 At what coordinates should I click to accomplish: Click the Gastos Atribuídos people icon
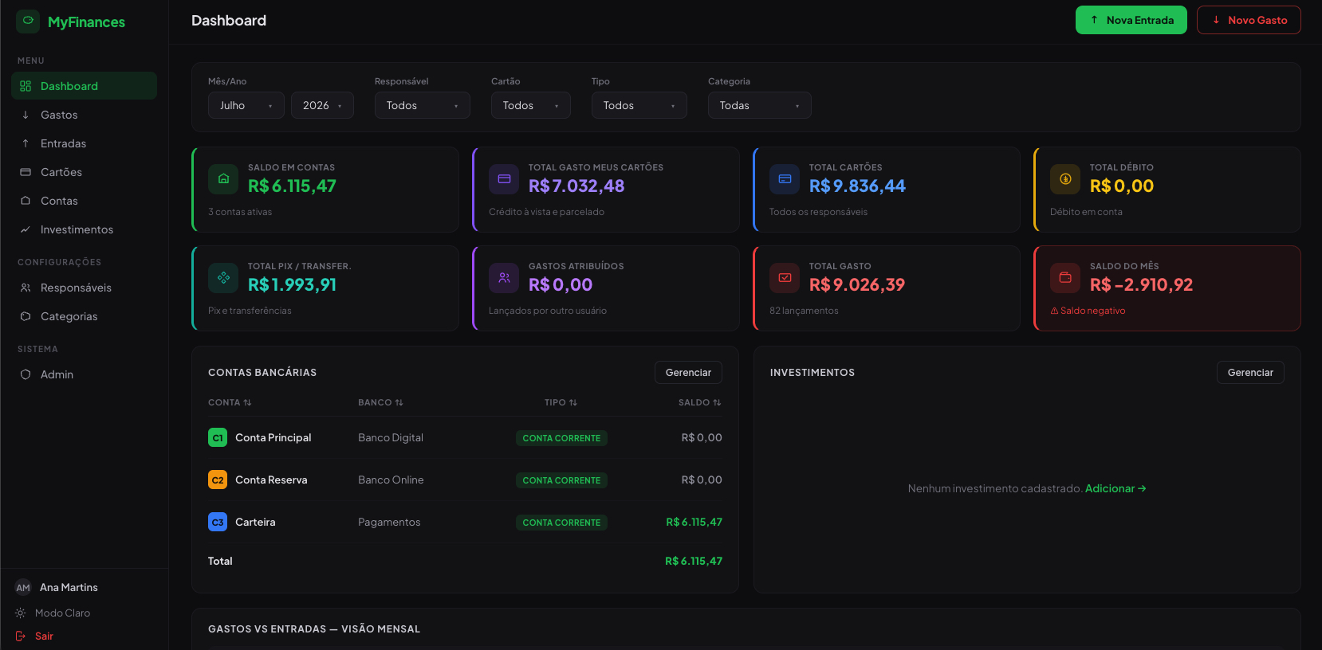tap(504, 278)
